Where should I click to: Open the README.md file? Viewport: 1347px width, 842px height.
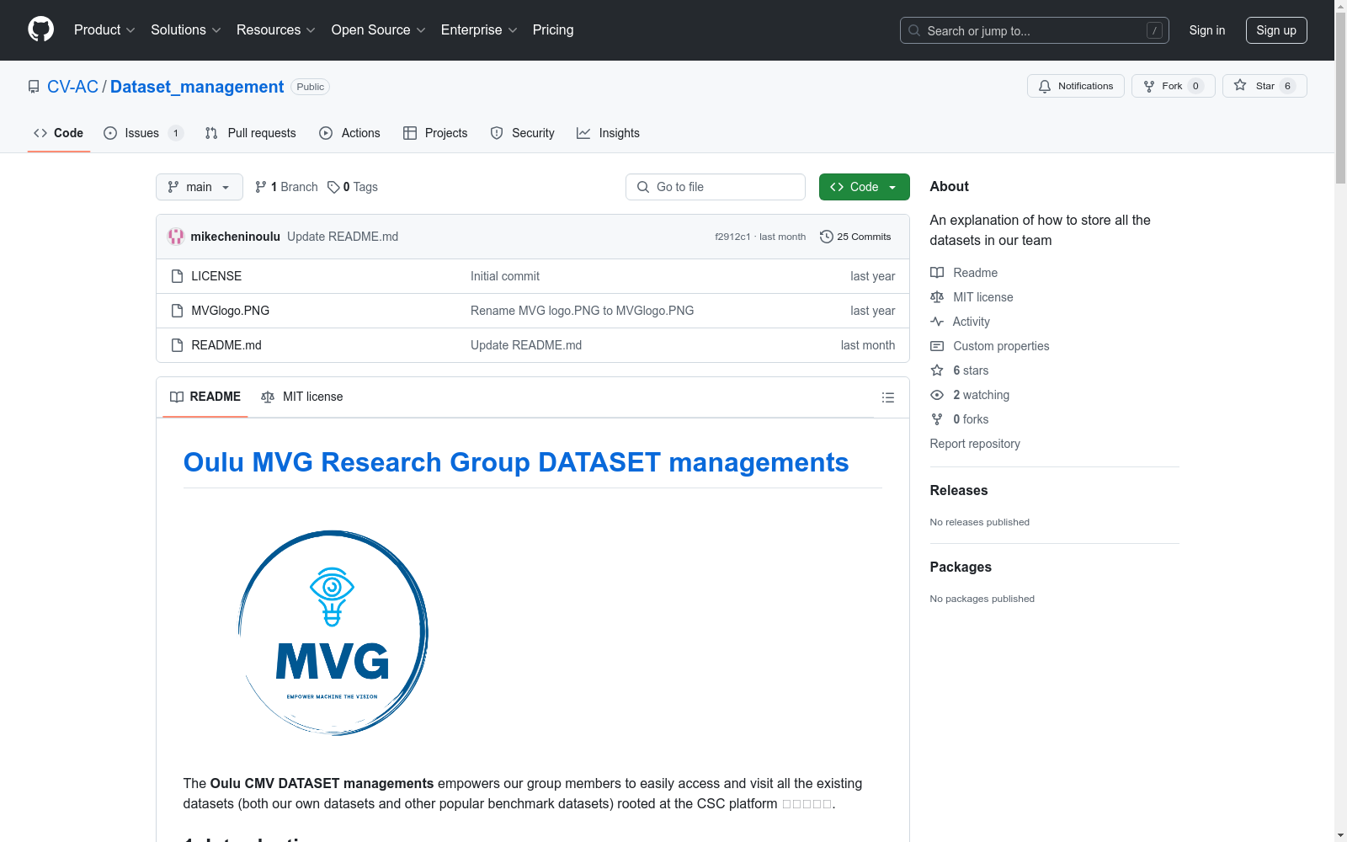(x=226, y=345)
